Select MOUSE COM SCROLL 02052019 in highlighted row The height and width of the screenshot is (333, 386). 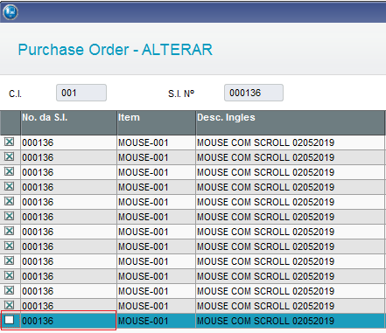[x=291, y=321]
